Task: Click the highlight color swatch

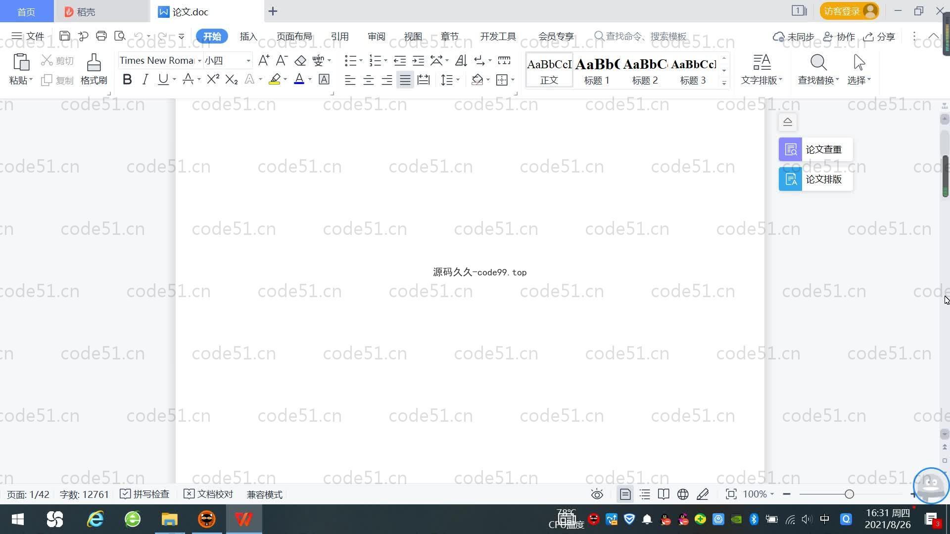Action: tap(275, 80)
